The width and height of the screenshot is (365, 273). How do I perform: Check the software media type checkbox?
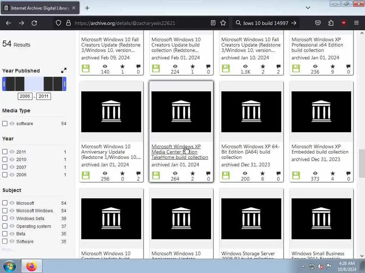[x=5, y=123]
